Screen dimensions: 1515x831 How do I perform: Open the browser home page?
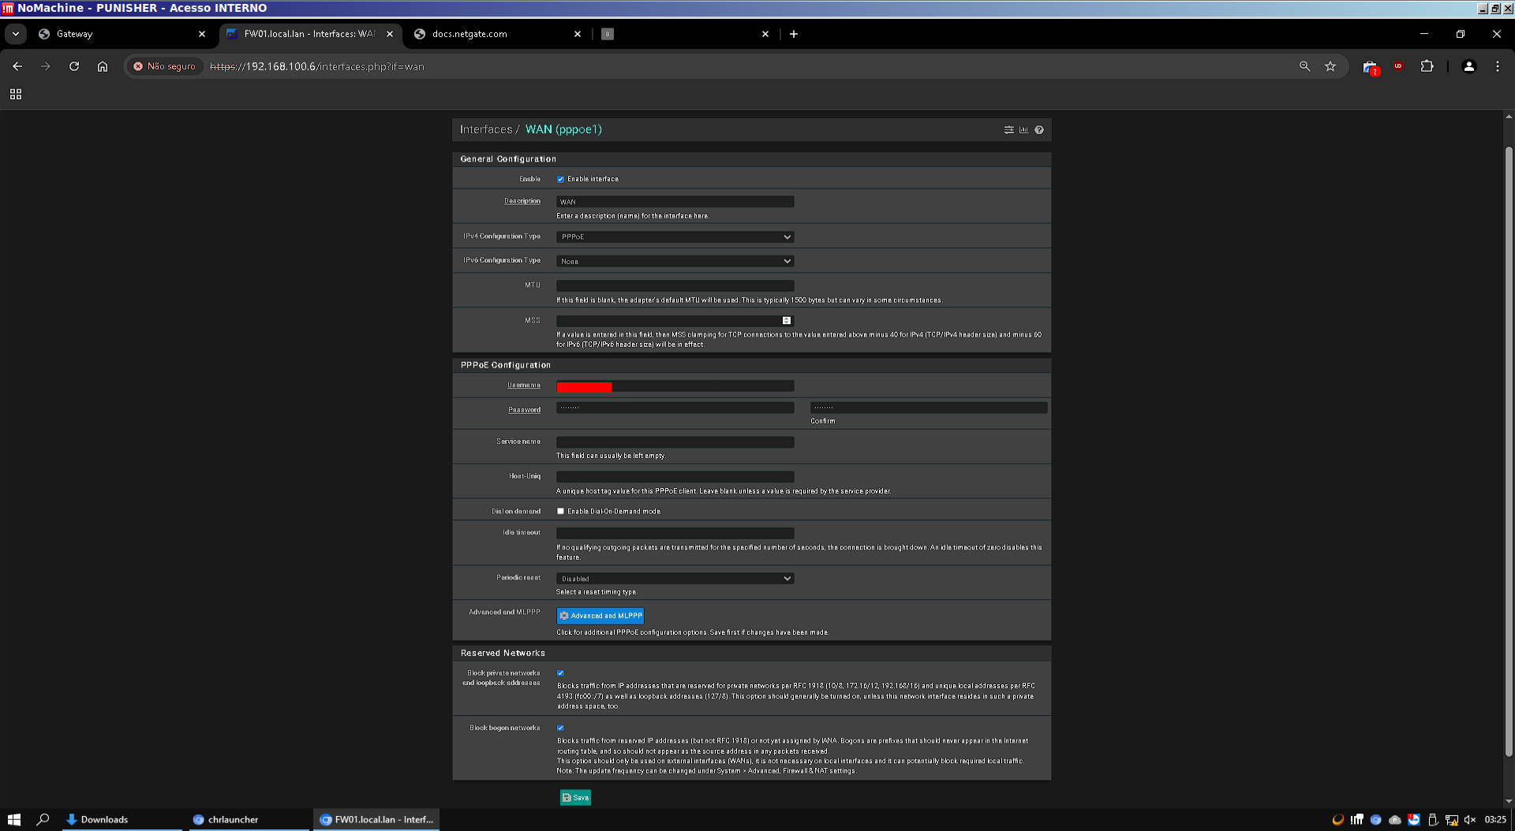[103, 66]
